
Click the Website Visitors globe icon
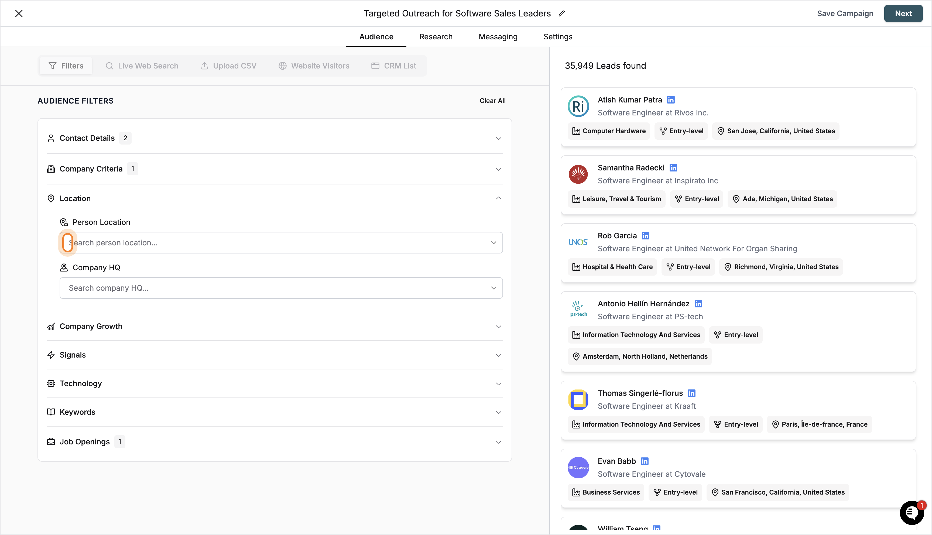[283, 66]
